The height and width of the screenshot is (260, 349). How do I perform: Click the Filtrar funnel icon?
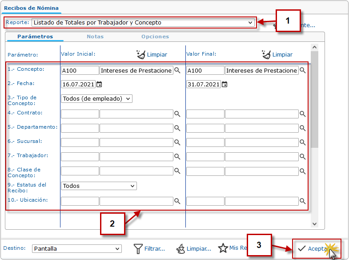(138, 248)
